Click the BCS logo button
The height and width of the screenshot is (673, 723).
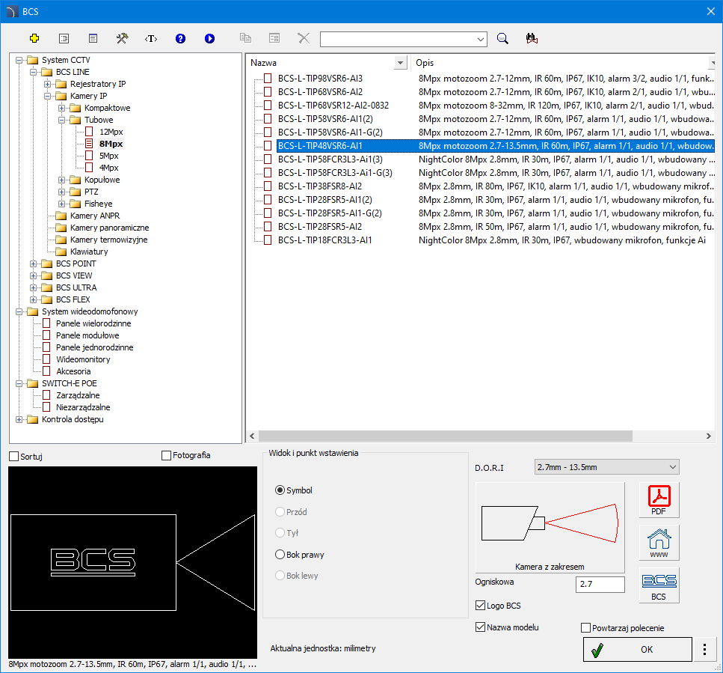[659, 585]
